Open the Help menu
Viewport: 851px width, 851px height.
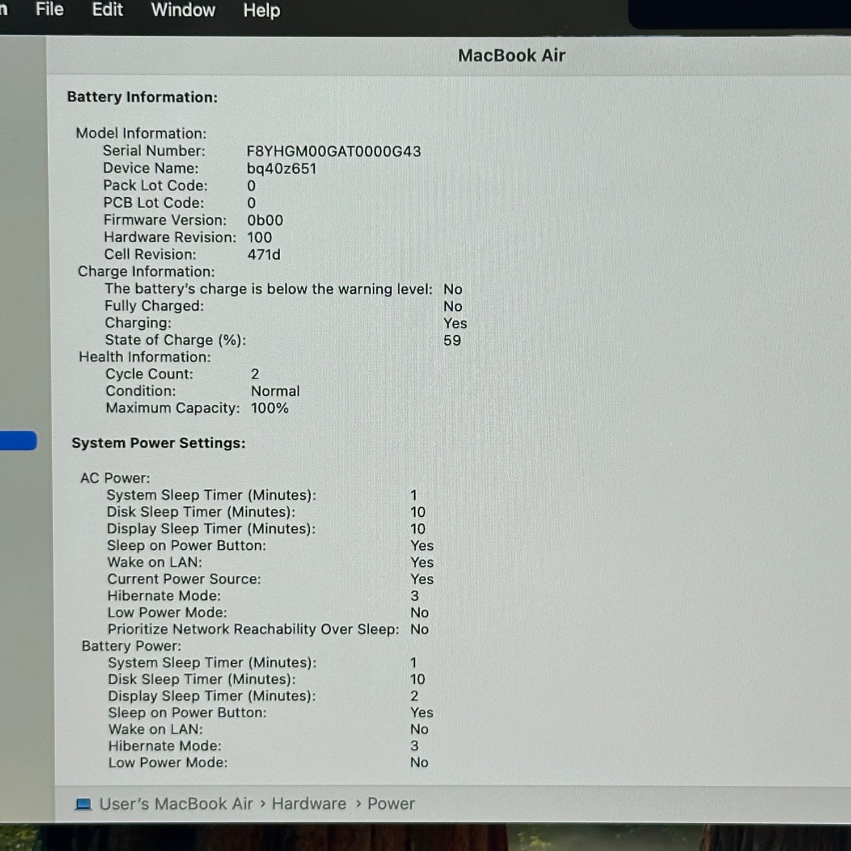pyautogui.click(x=262, y=11)
